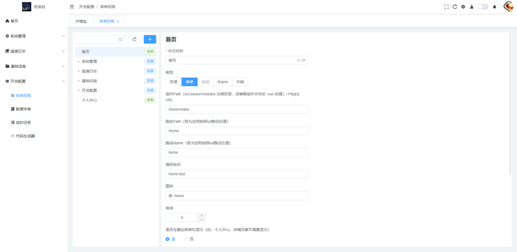Click the blue plus add menu button
The image size is (517, 252).
tap(150, 39)
